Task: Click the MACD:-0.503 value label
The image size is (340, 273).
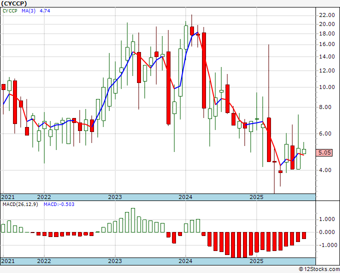Action: point(59,204)
